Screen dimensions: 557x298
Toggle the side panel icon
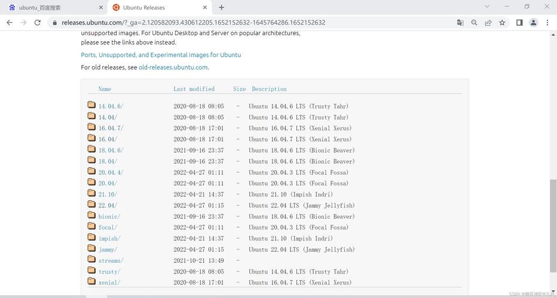tap(519, 23)
